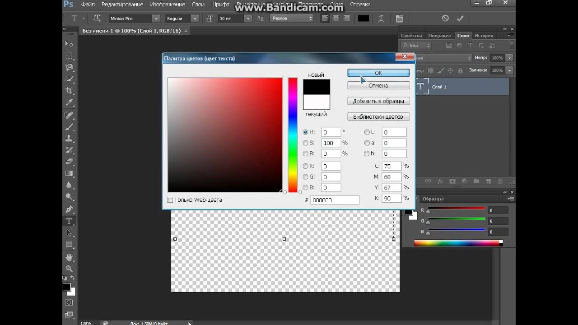Screen dimensions: 578x325
Task: Select the Brush tool
Action: (x=69, y=127)
